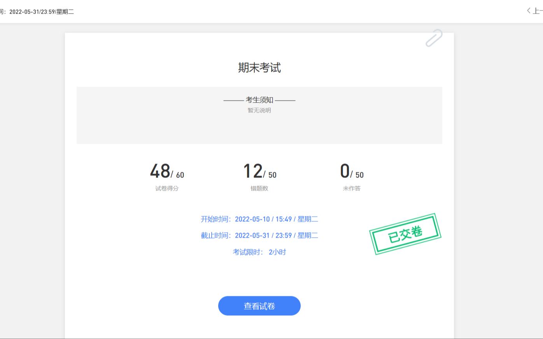Click the wrong answers count 12 / 50
Image resolution: width=543 pixels, height=339 pixels.
click(x=260, y=171)
